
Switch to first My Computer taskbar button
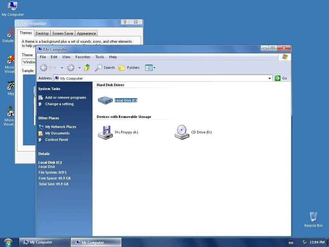coord(44,242)
